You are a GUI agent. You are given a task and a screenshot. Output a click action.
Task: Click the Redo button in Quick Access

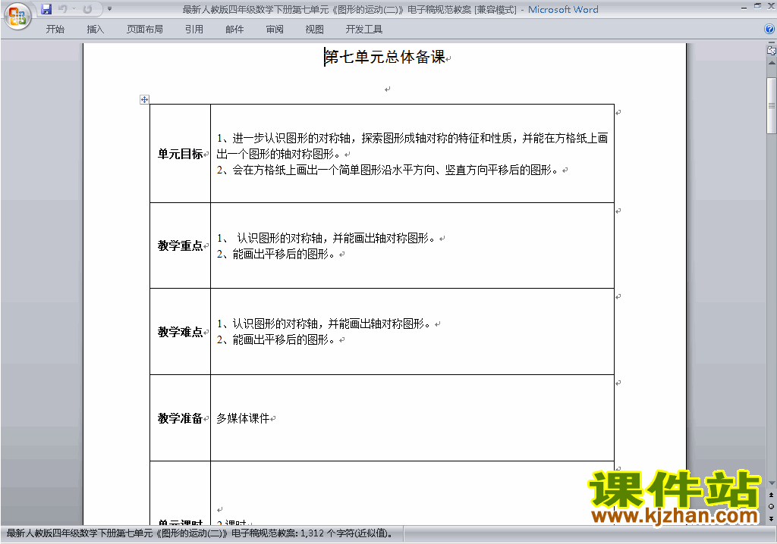click(x=87, y=9)
